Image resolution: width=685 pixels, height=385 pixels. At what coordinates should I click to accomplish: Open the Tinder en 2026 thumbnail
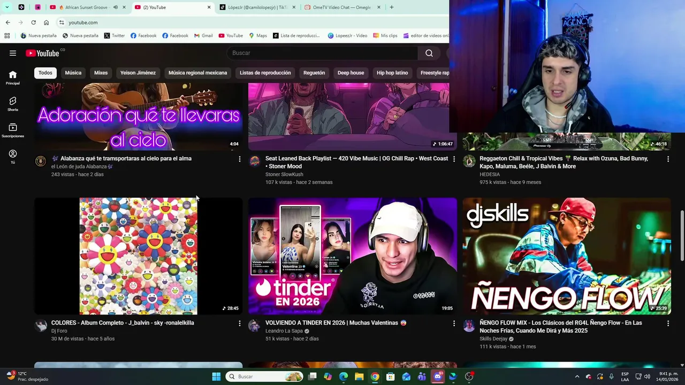(353, 256)
